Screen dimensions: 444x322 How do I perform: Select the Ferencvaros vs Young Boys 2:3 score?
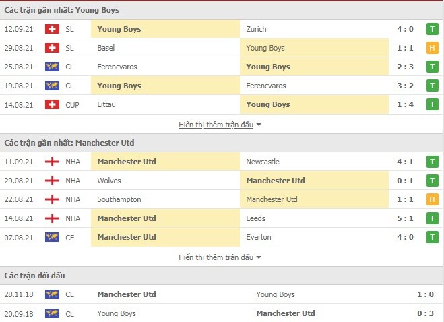pos(405,67)
